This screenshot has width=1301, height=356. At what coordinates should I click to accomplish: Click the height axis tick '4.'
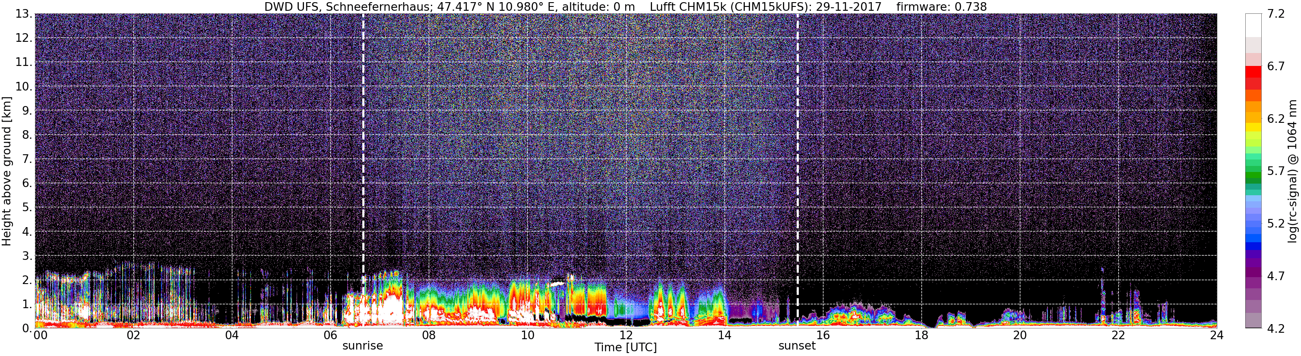click(27, 231)
